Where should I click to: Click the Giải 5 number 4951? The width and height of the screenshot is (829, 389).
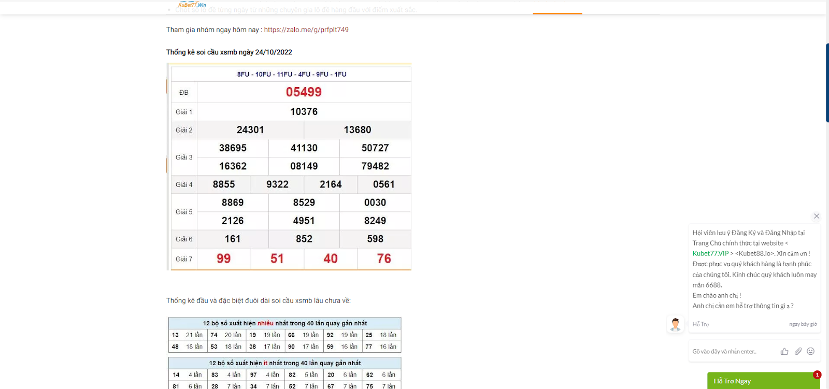click(x=304, y=221)
